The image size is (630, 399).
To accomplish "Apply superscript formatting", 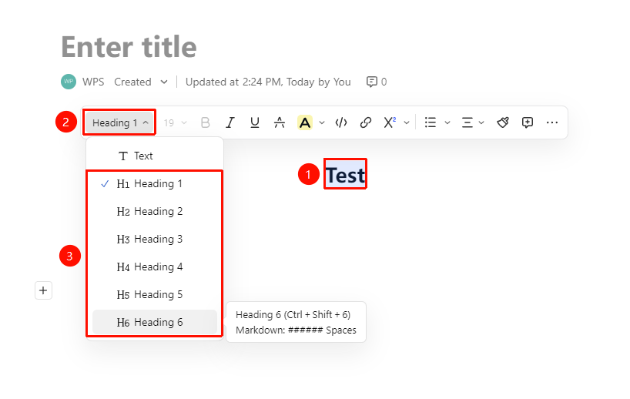I will [x=390, y=122].
